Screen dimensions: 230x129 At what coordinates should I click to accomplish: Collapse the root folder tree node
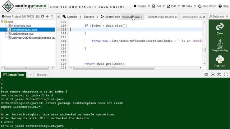pos(2,21)
